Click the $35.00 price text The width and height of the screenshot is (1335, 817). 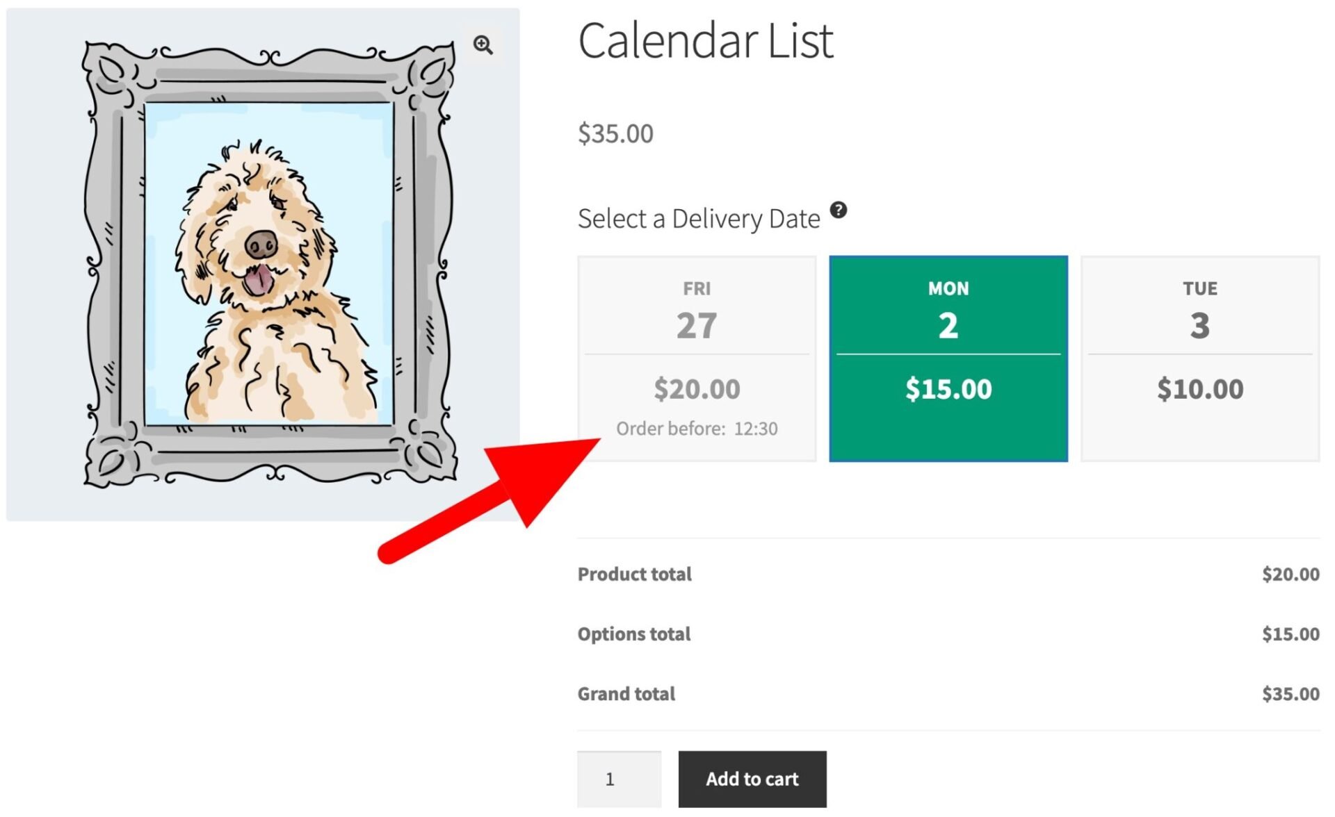point(615,133)
